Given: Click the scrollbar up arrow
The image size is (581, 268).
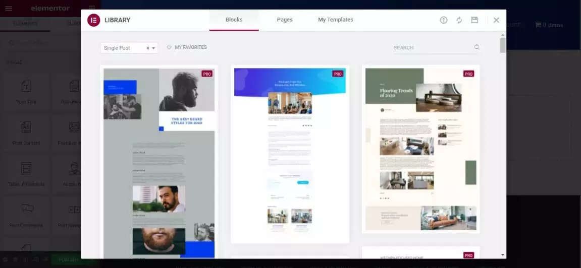Looking at the screenshot, I should [x=503, y=35].
